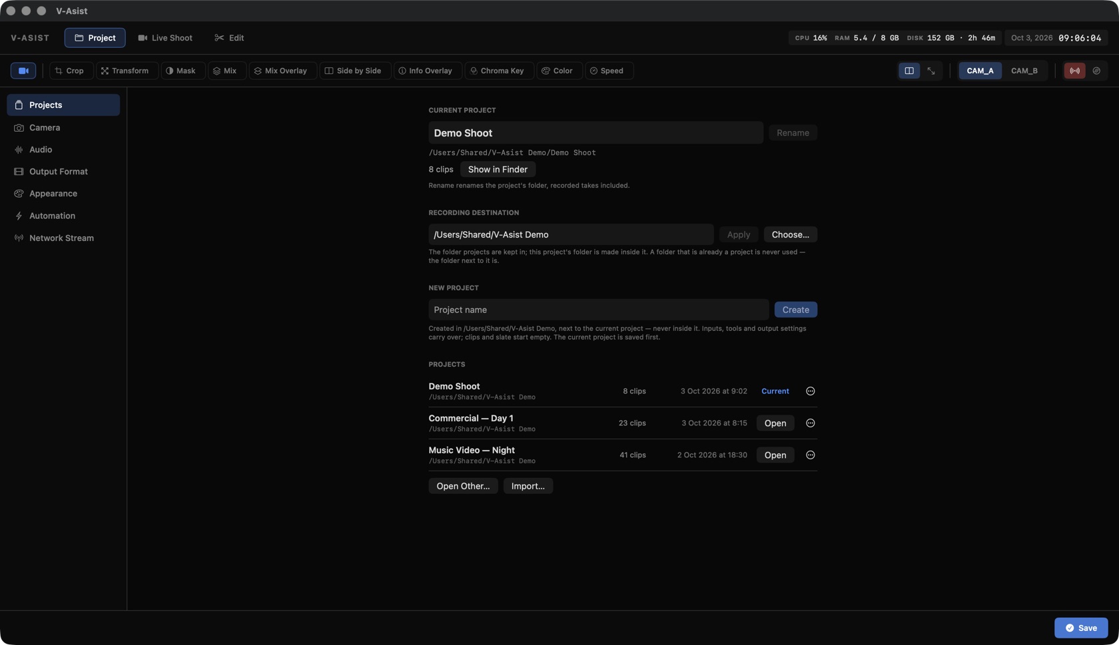The width and height of the screenshot is (1119, 645).
Task: Open Camera settings in sidebar
Action: (63, 127)
